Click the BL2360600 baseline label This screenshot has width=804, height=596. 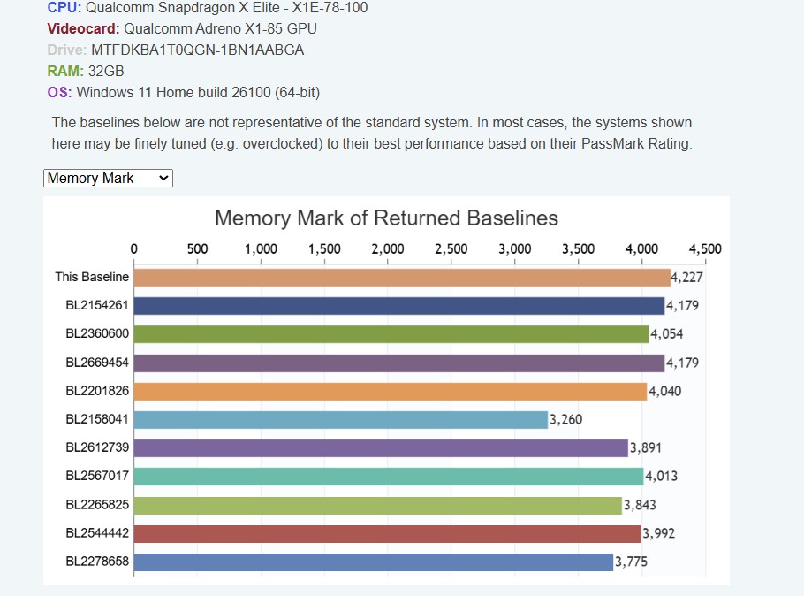click(97, 334)
